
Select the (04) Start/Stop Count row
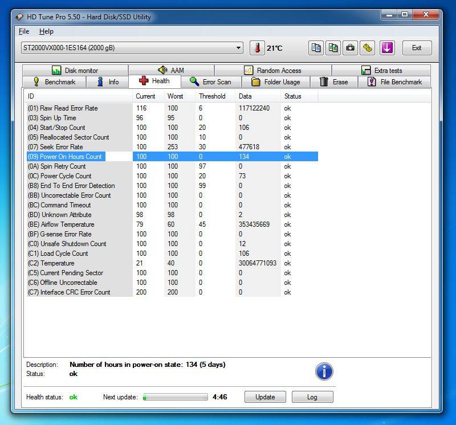click(172, 127)
